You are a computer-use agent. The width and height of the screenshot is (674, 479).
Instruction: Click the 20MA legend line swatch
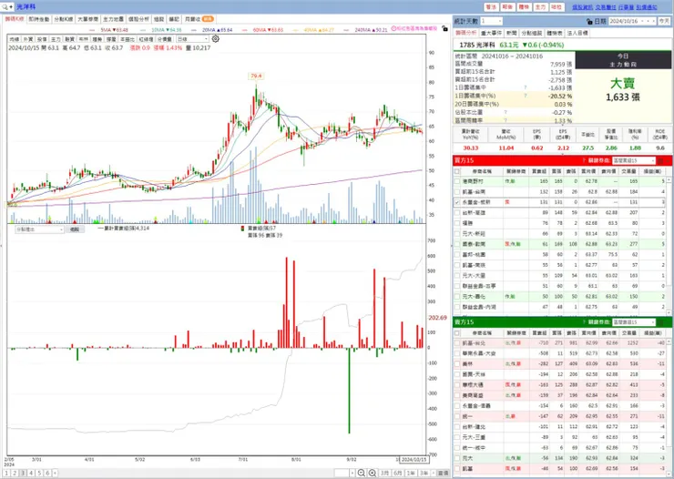194,30
